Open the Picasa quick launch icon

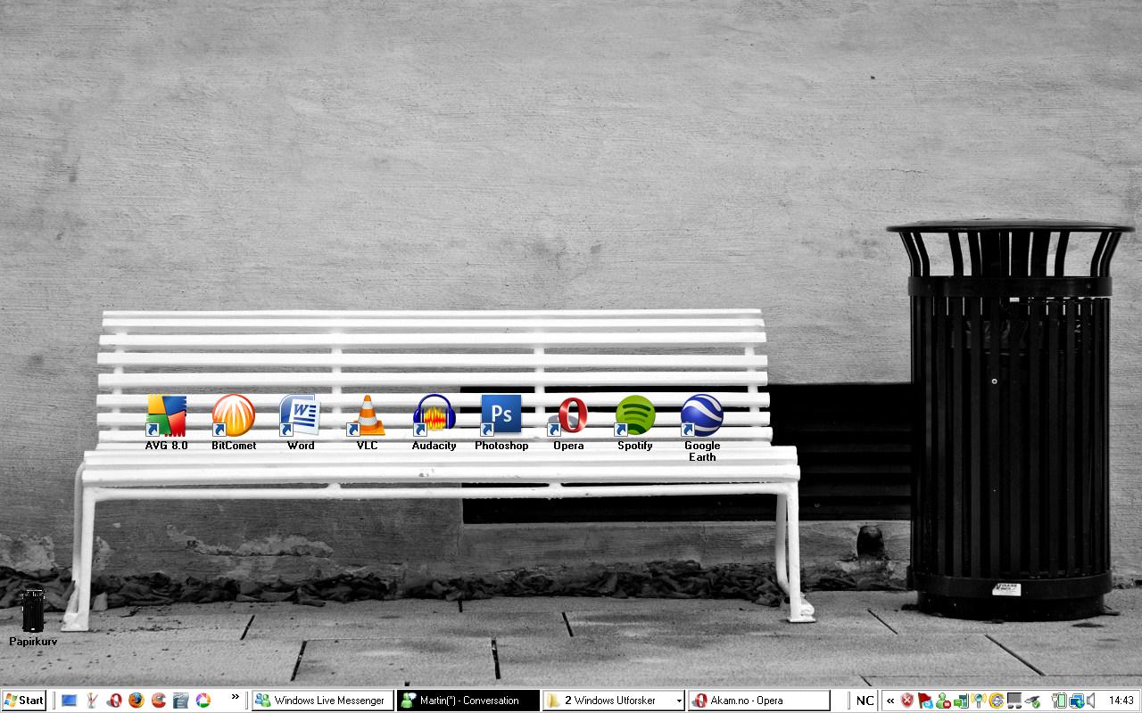(x=203, y=701)
